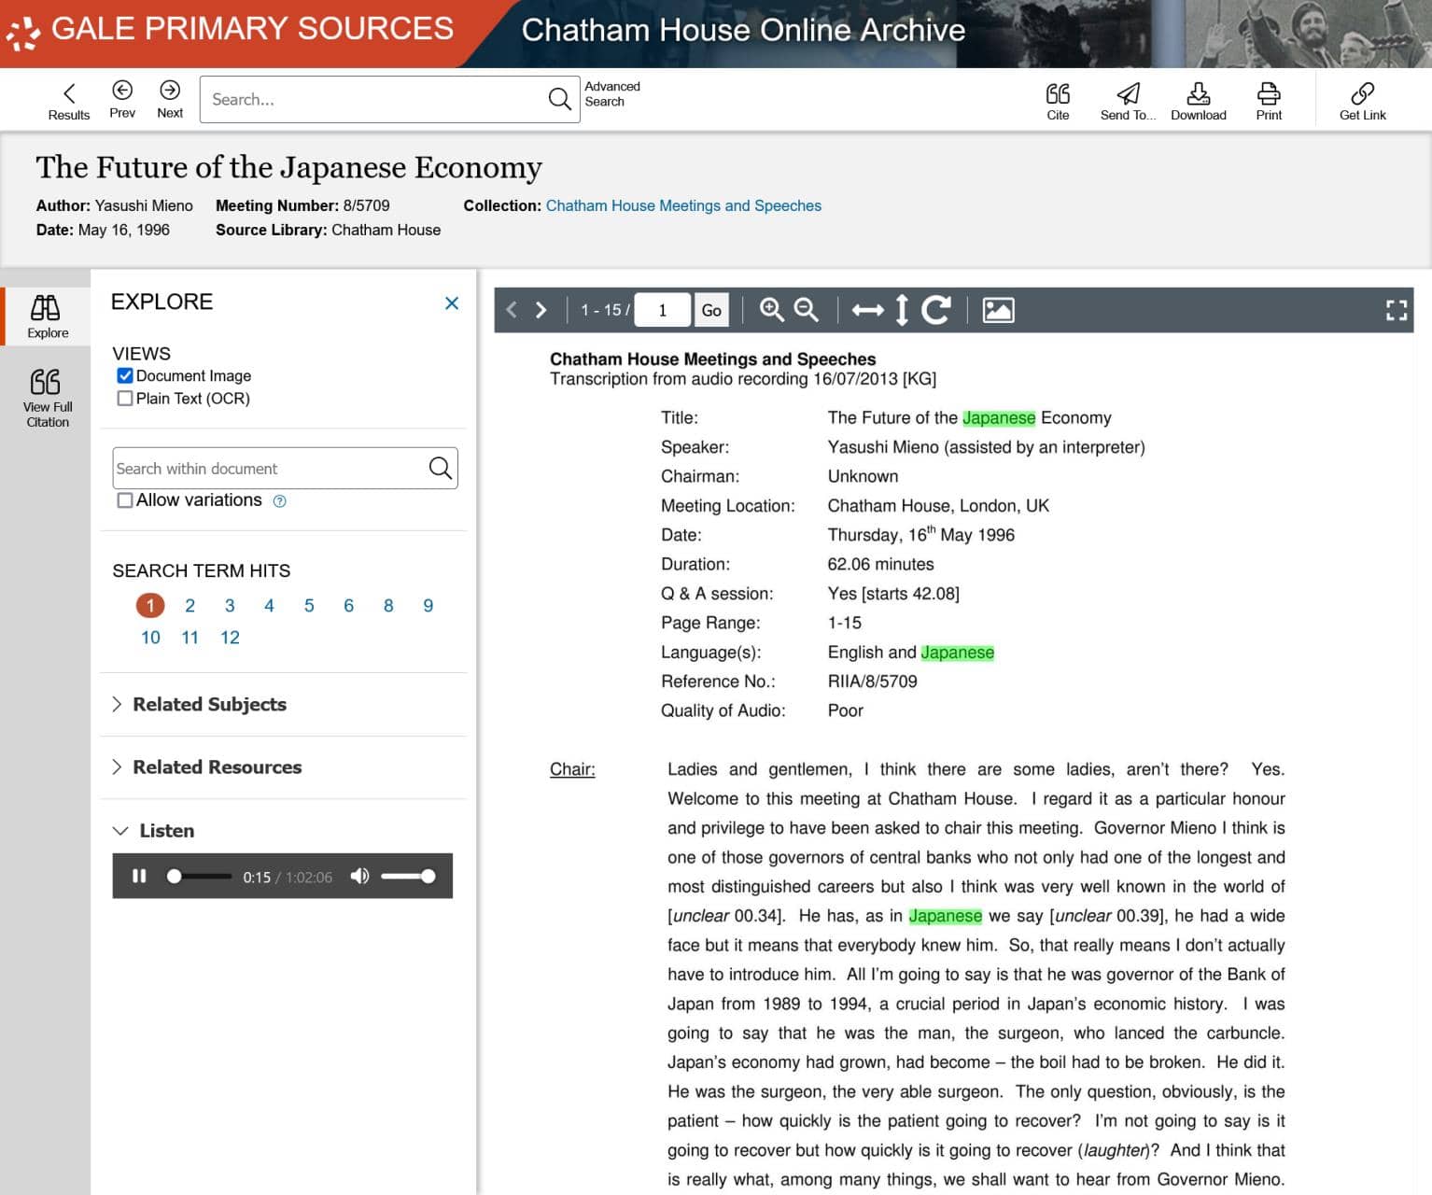Screen dimensions: 1432x1195
Task: Fit document to width
Action: pyautogui.click(x=867, y=310)
